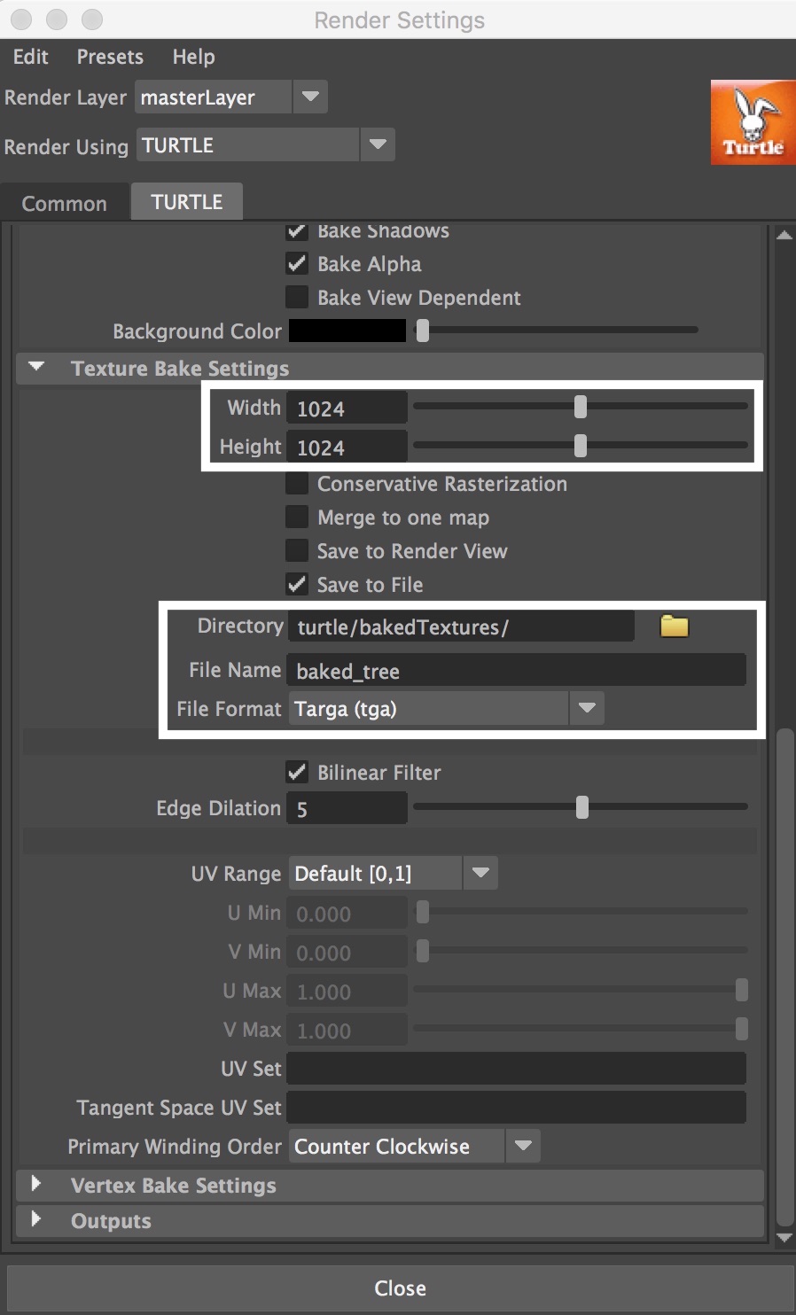
Task: Click the Turtle rabbit logo icon
Action: [x=753, y=122]
